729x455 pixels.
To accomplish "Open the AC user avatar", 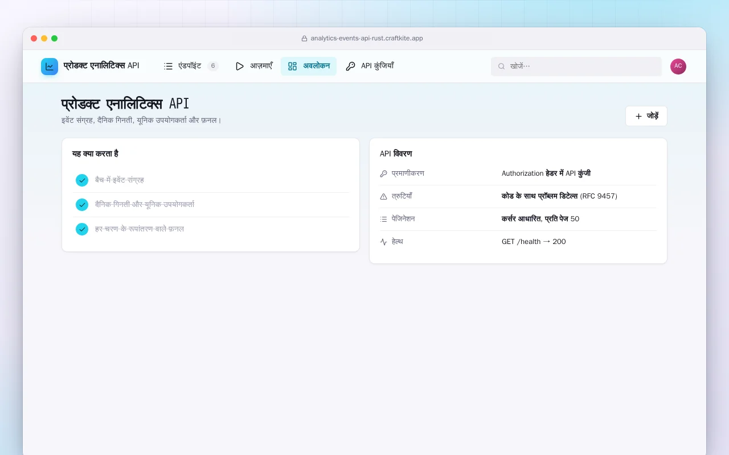I will click(x=678, y=66).
